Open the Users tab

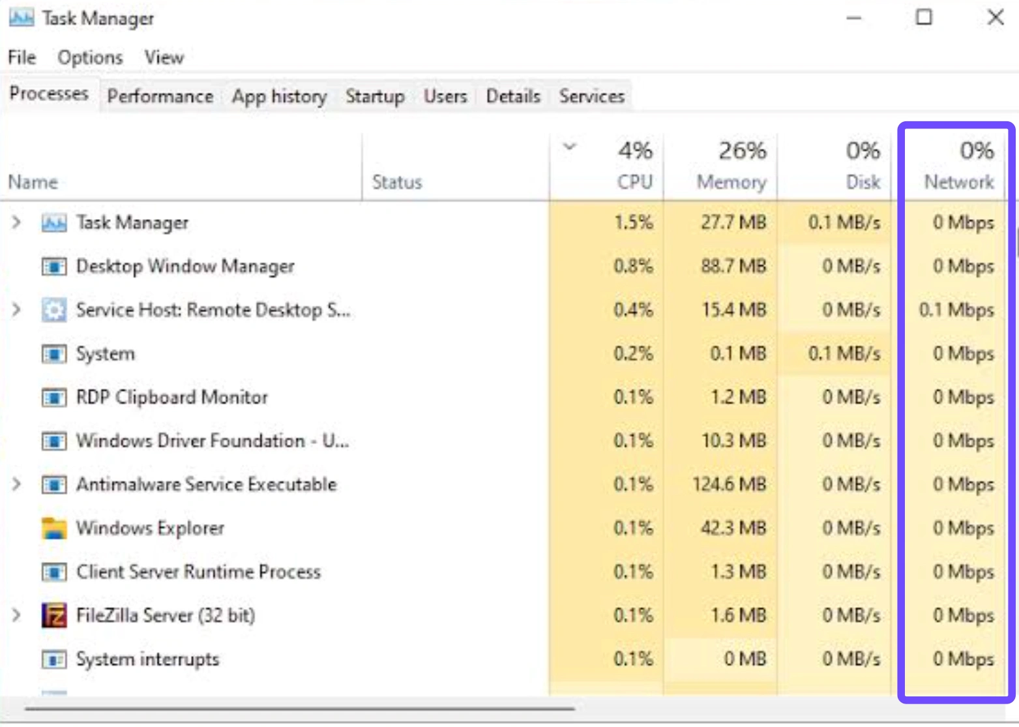445,96
